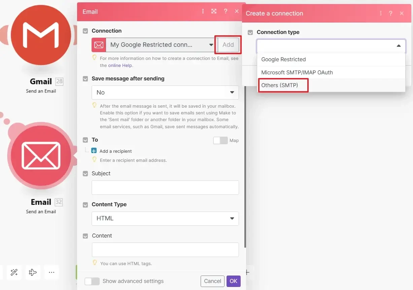Toggle the Content field checkbox
The width and height of the screenshot is (413, 290).
[85, 236]
